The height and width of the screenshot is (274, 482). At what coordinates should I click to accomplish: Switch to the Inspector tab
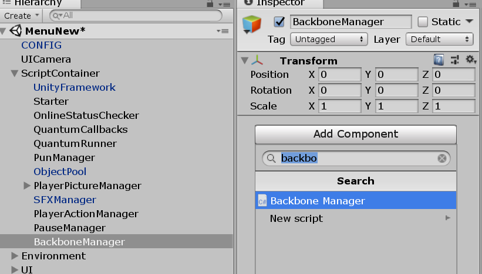(281, 4)
